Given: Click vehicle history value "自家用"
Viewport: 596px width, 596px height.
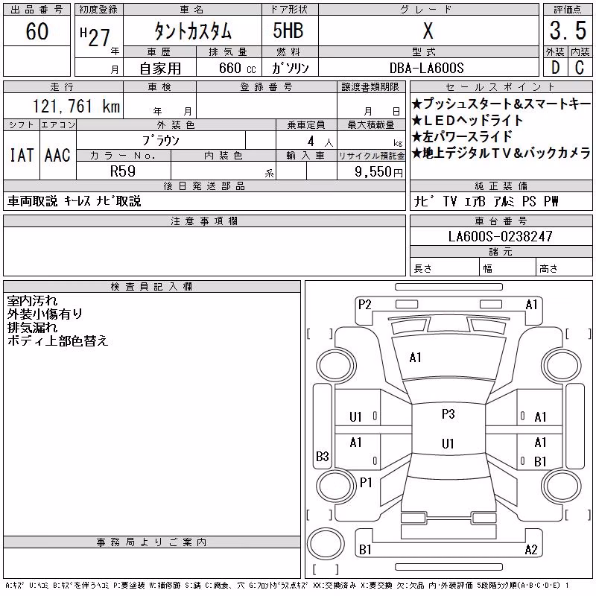Looking at the screenshot, I should [160, 69].
